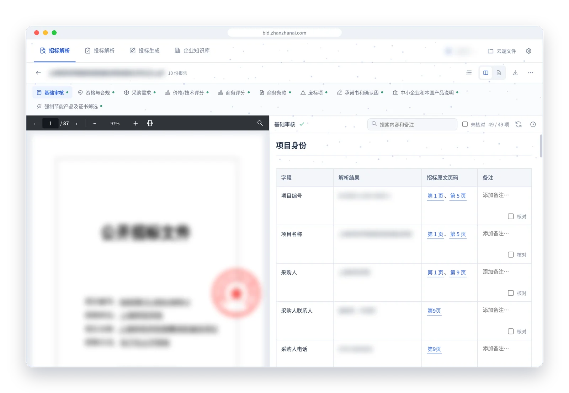Open the 强制节能产品及证书筛选 tab

[x=70, y=106]
